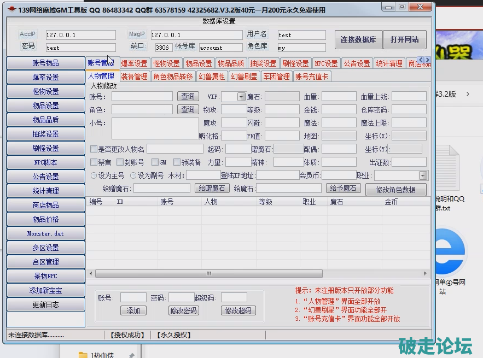Click the 连接数据库 button
The height and width of the screenshot is (358, 483).
click(358, 40)
